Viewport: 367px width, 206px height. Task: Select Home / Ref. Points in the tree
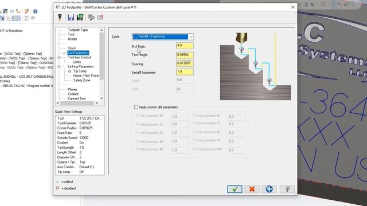[x=86, y=76]
